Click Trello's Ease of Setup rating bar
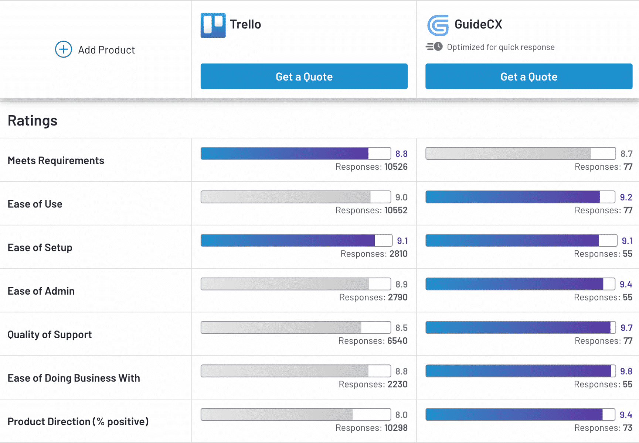This screenshot has width=639, height=443. [x=296, y=240]
